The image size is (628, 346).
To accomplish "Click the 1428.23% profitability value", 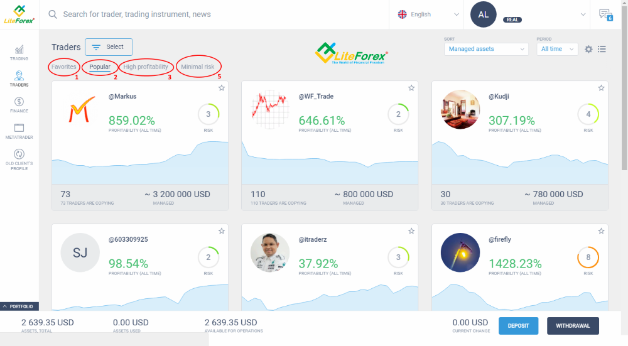I will point(515,264).
